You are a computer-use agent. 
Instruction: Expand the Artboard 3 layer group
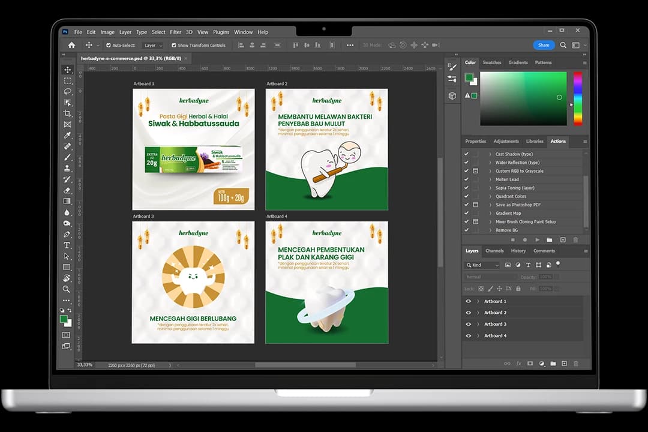tap(478, 324)
